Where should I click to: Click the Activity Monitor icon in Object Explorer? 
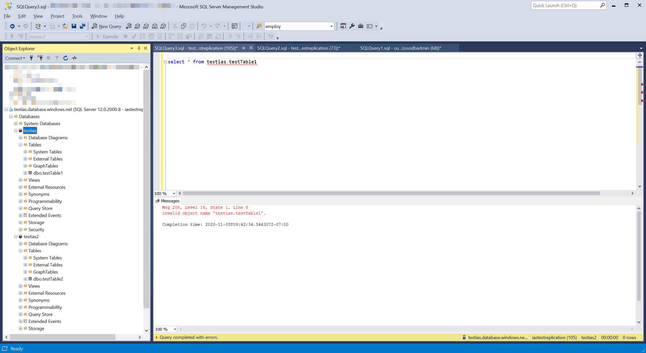(74, 58)
